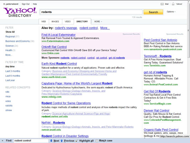This screenshot has height=143, width=190.
Task: Open related concept 'shrew'
Action: click(9, 110)
